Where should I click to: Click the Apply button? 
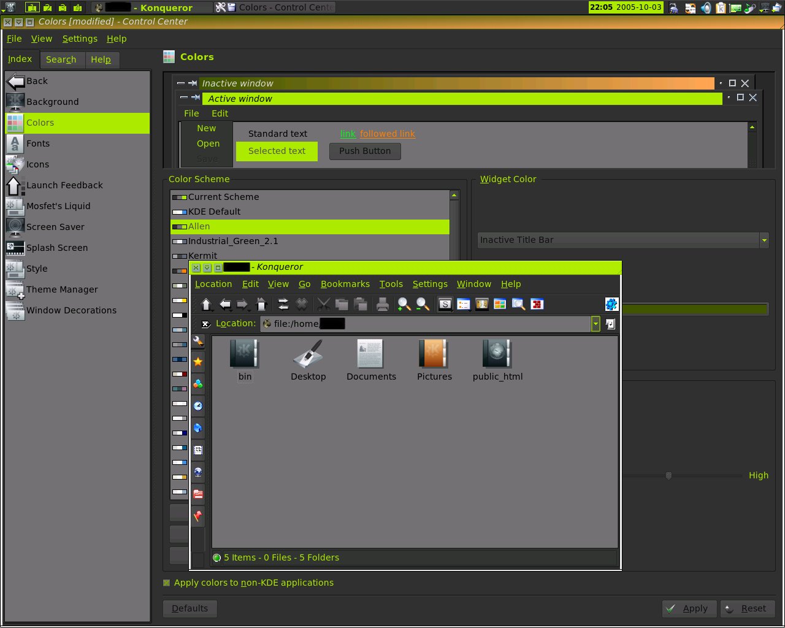pyautogui.click(x=689, y=608)
